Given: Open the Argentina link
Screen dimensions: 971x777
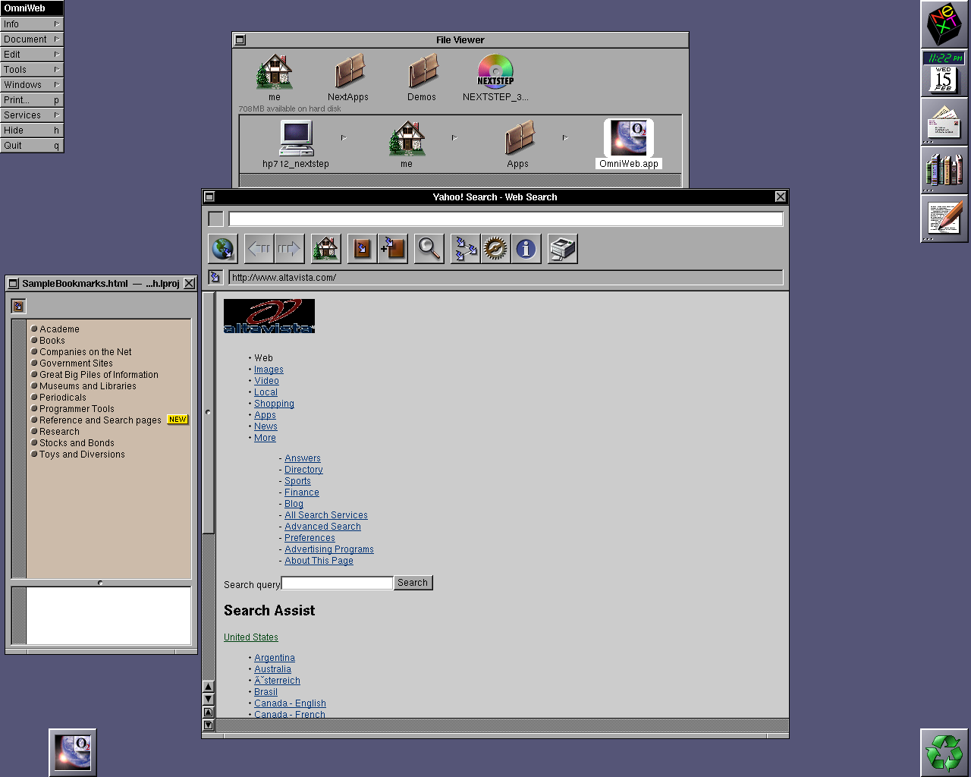Looking at the screenshot, I should 275,658.
